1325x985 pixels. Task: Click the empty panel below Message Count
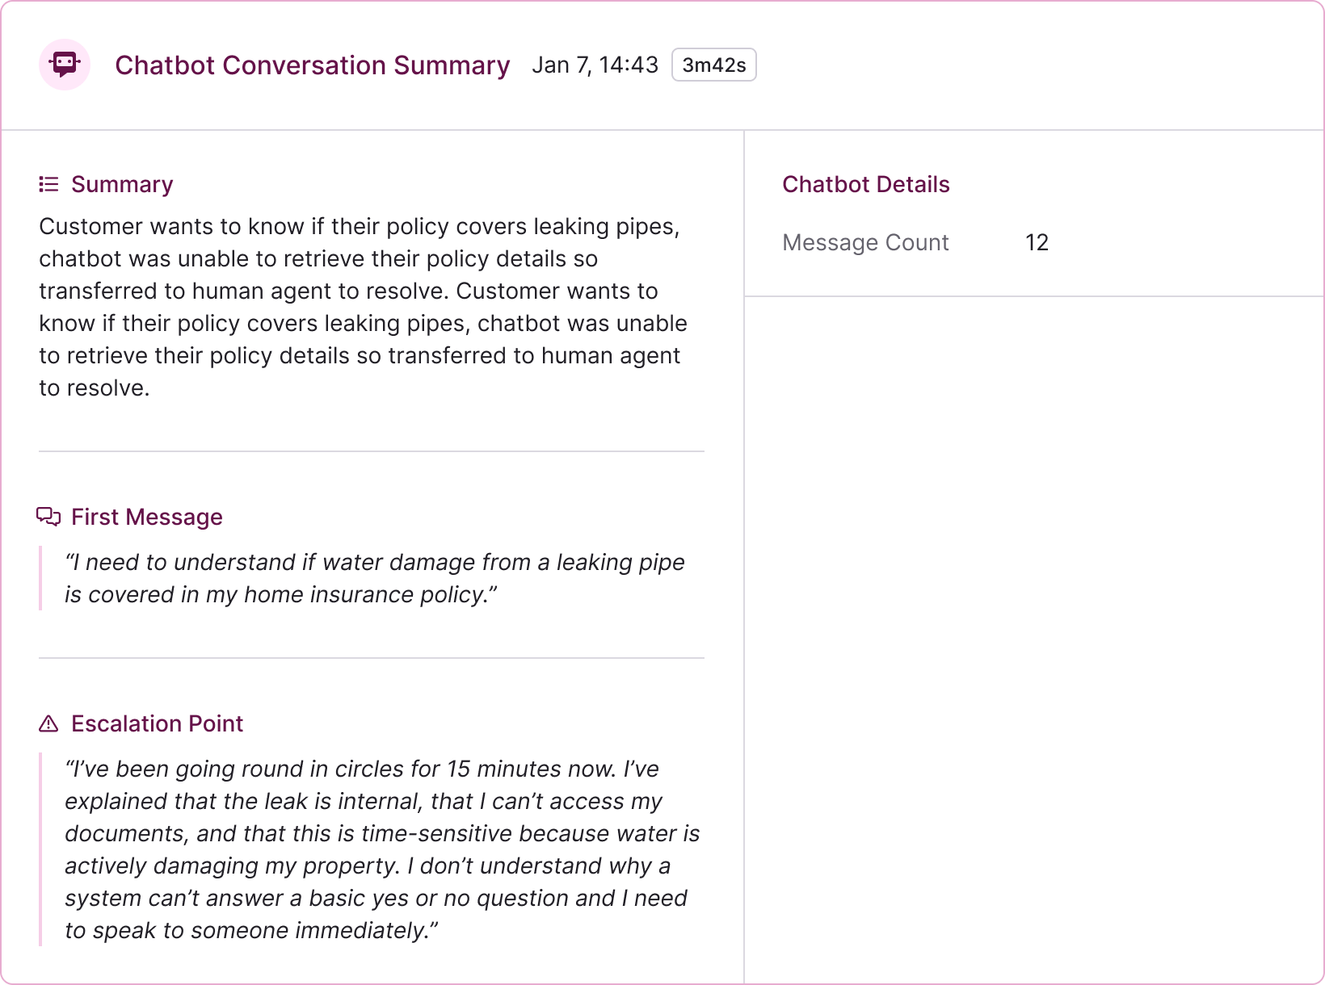tap(1034, 638)
